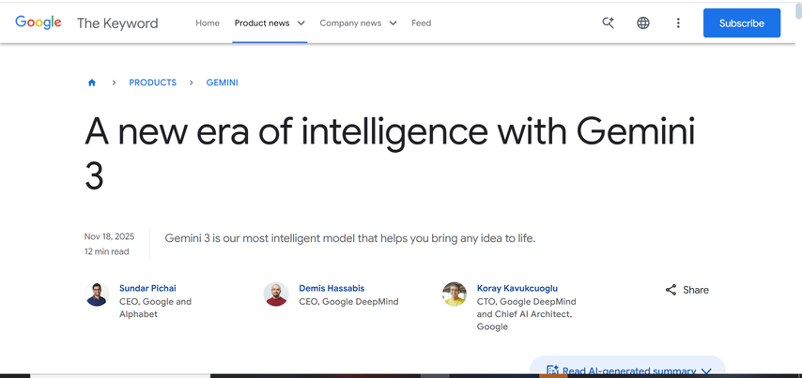Expand the Read AI-generated summary panel
The width and height of the screenshot is (802, 378).
[627, 370]
